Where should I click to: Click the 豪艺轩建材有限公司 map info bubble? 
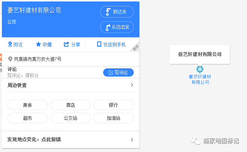click(x=200, y=55)
